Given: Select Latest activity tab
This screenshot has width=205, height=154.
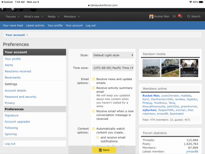Looking at the screenshot, I should [x=35, y=25].
